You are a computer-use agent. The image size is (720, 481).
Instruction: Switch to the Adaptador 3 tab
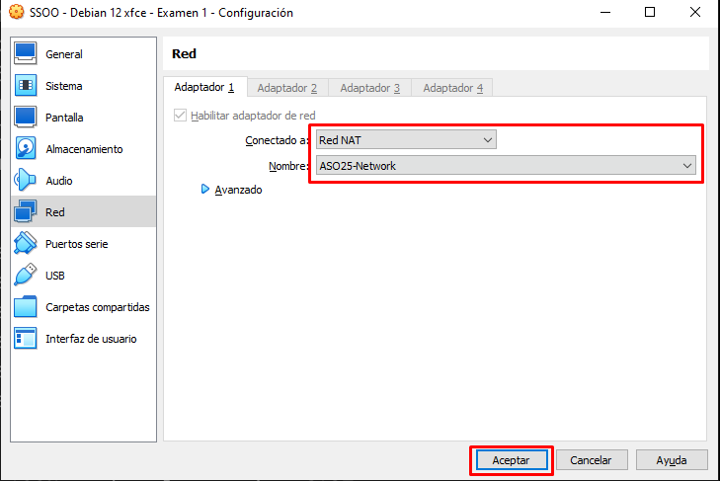click(369, 88)
